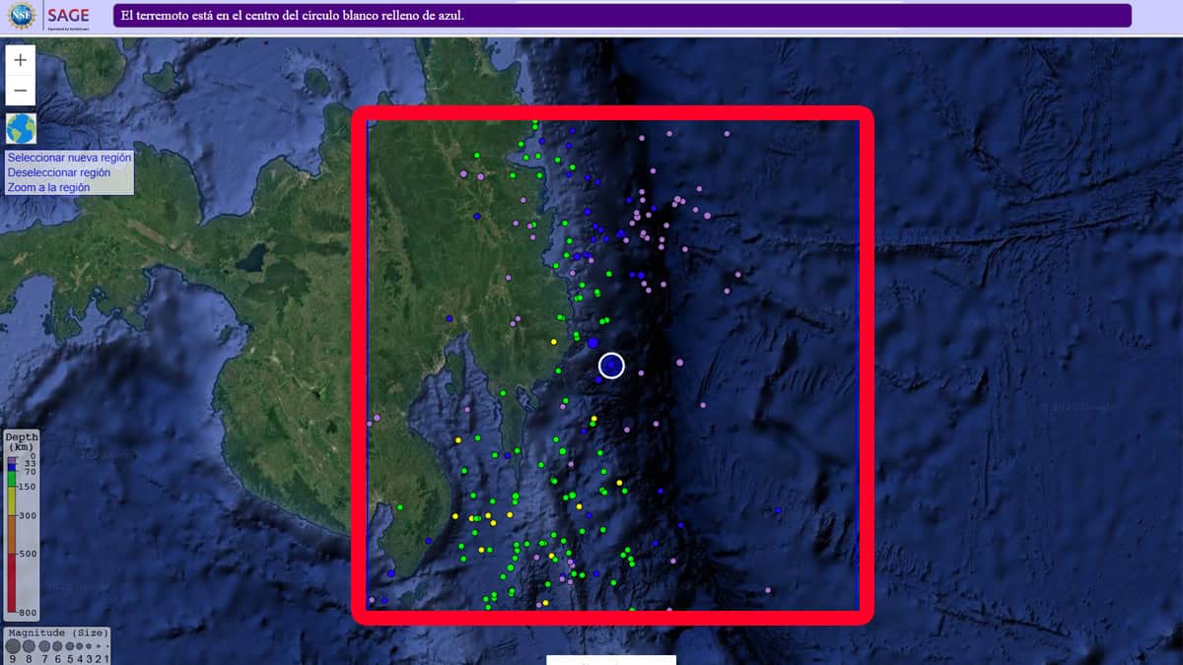Click the SAGE logo in the header

67,16
